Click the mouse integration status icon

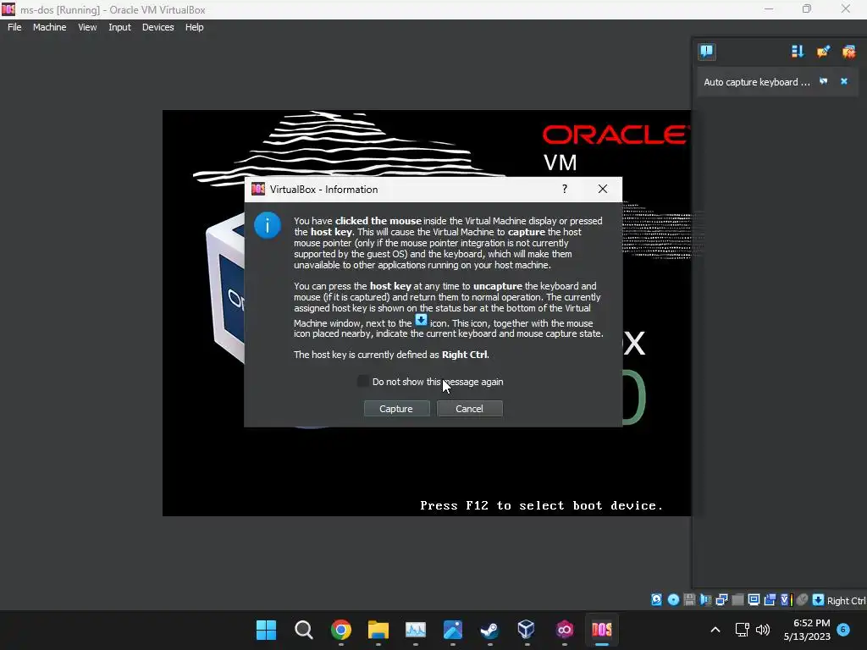[803, 600]
